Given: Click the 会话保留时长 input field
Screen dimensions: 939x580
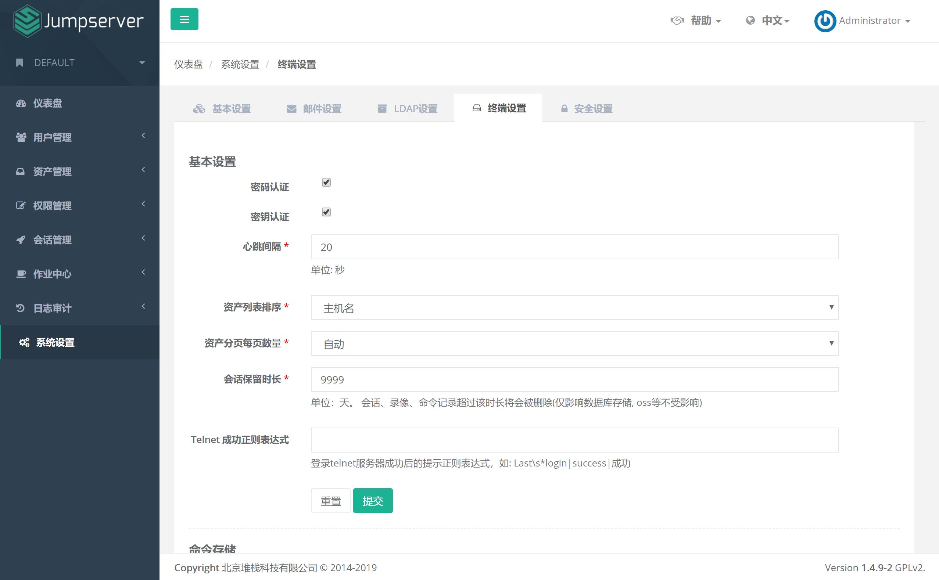Looking at the screenshot, I should point(574,379).
